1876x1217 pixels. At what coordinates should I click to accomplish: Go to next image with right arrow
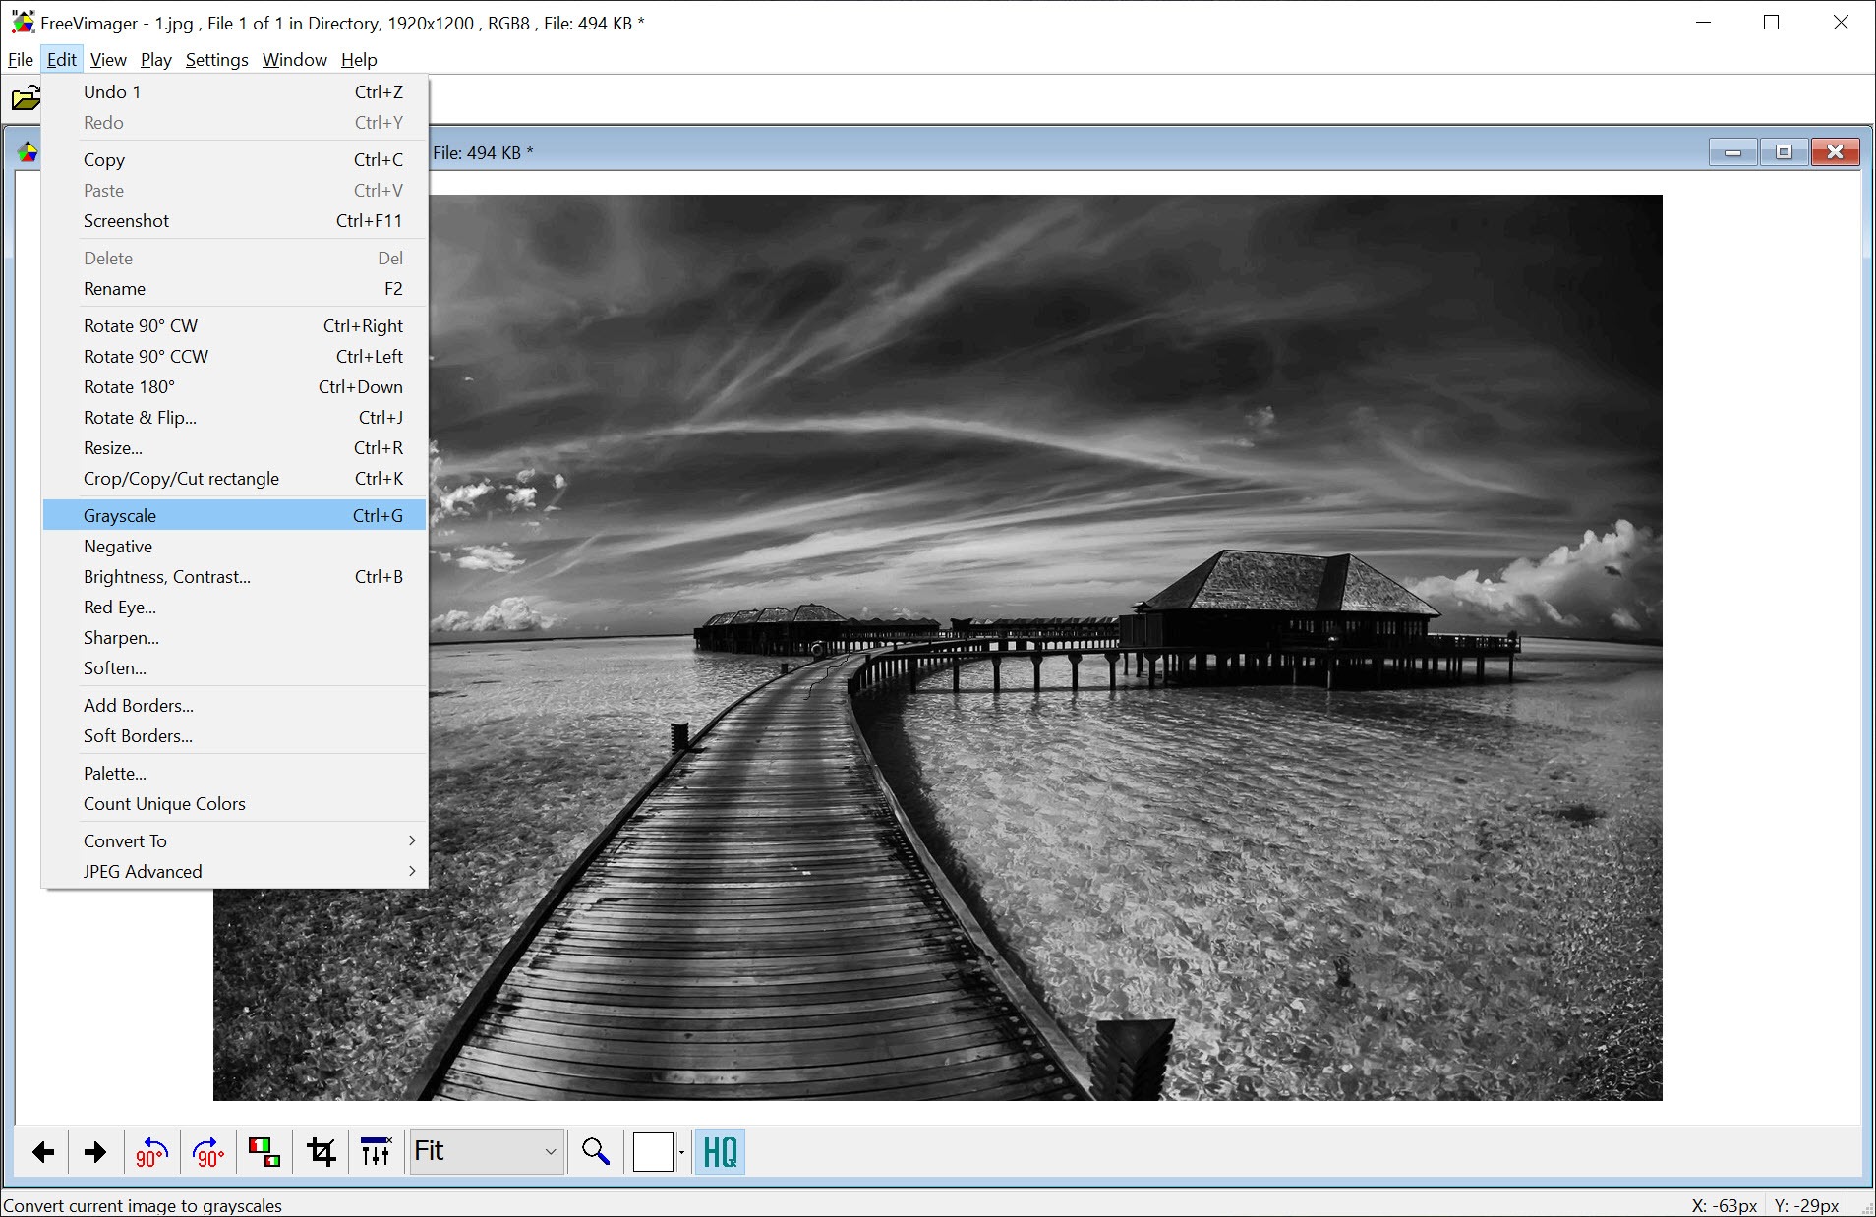[95, 1152]
